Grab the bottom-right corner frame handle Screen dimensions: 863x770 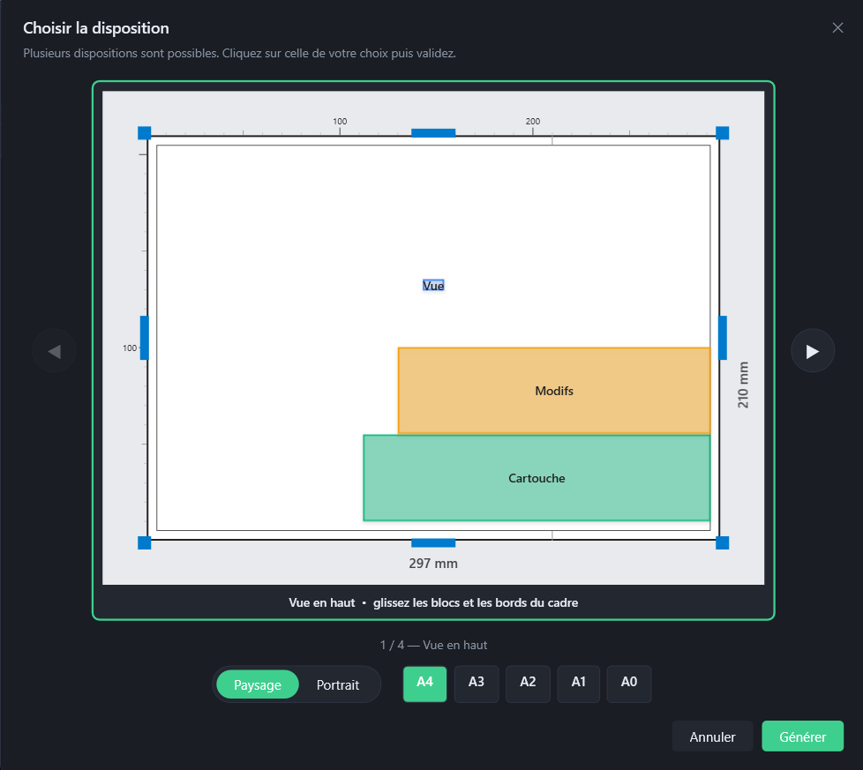coord(722,542)
